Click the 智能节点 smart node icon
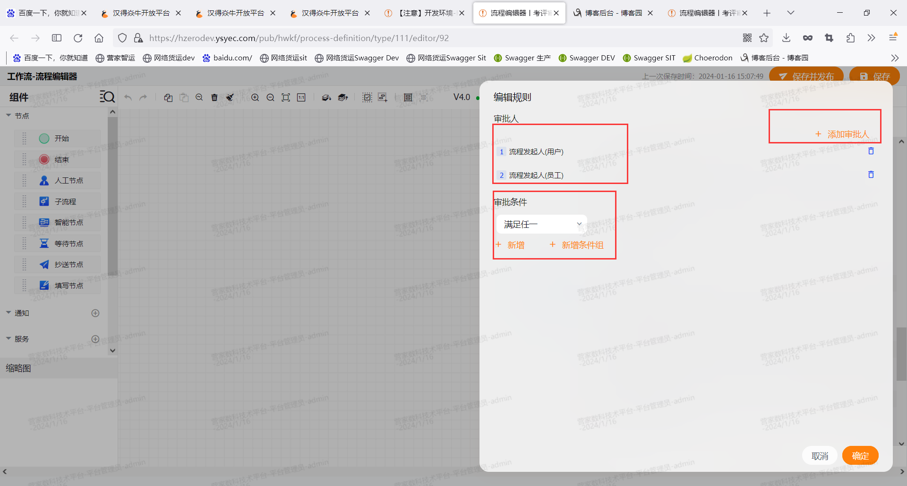The height and width of the screenshot is (486, 907). 44,222
